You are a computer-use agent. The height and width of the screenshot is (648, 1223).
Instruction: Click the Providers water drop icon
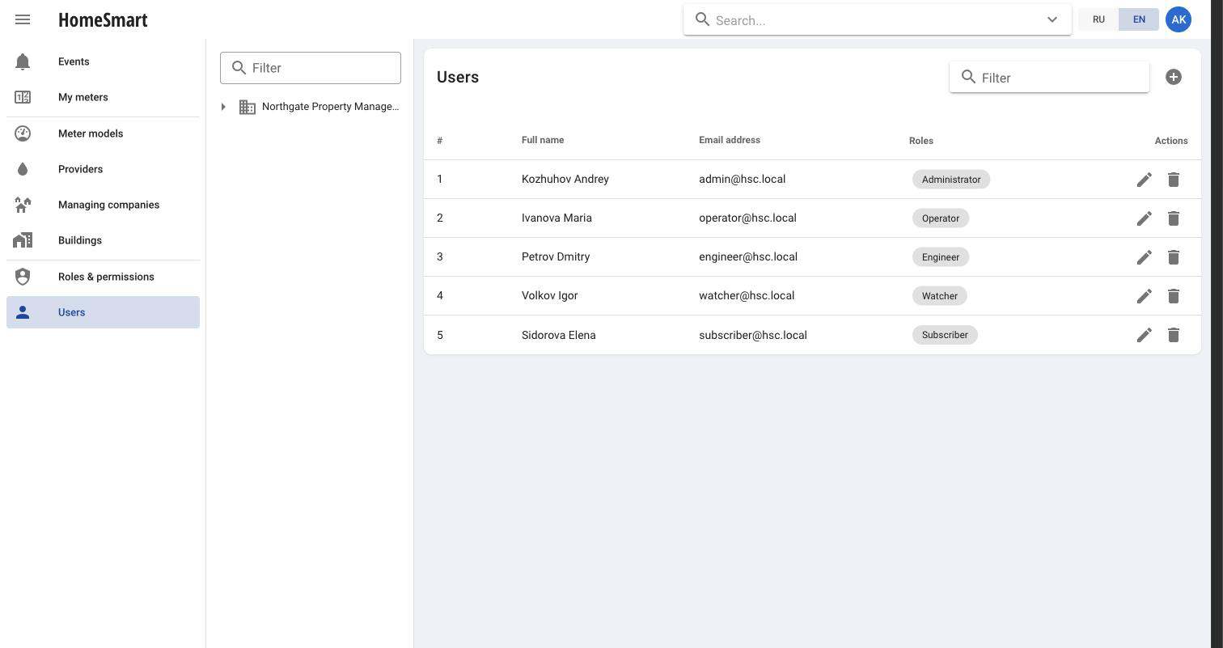click(x=23, y=169)
